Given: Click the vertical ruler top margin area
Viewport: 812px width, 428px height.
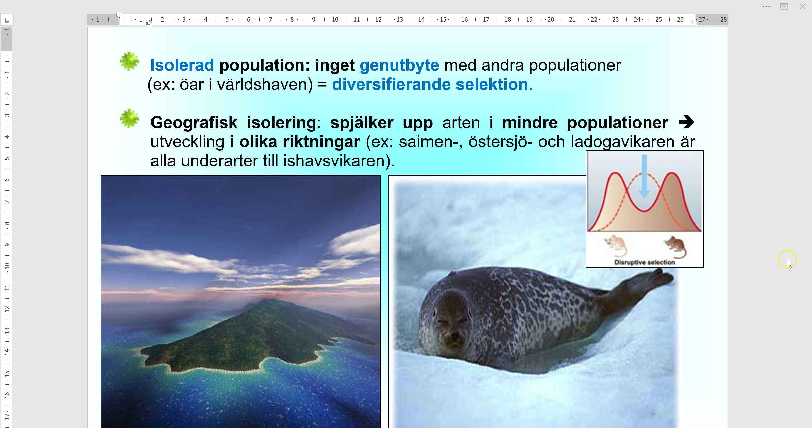Looking at the screenshot, I should pyautogui.click(x=7, y=39).
